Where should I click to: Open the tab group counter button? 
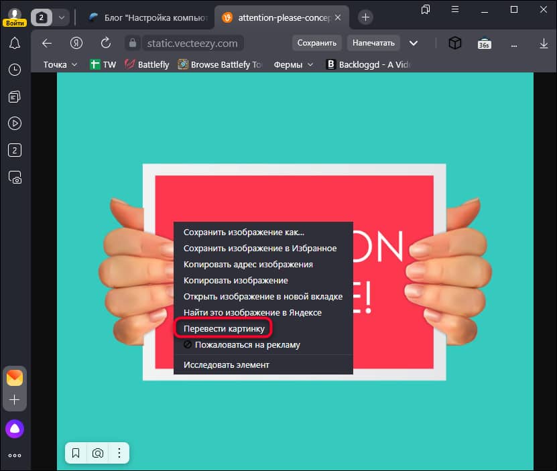pyautogui.click(x=41, y=17)
